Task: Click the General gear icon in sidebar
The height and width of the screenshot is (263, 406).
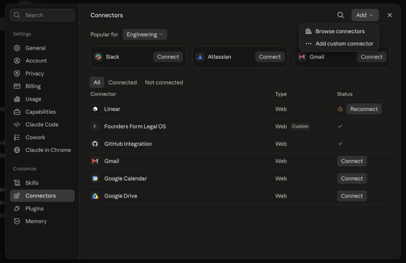Action: tap(17, 48)
